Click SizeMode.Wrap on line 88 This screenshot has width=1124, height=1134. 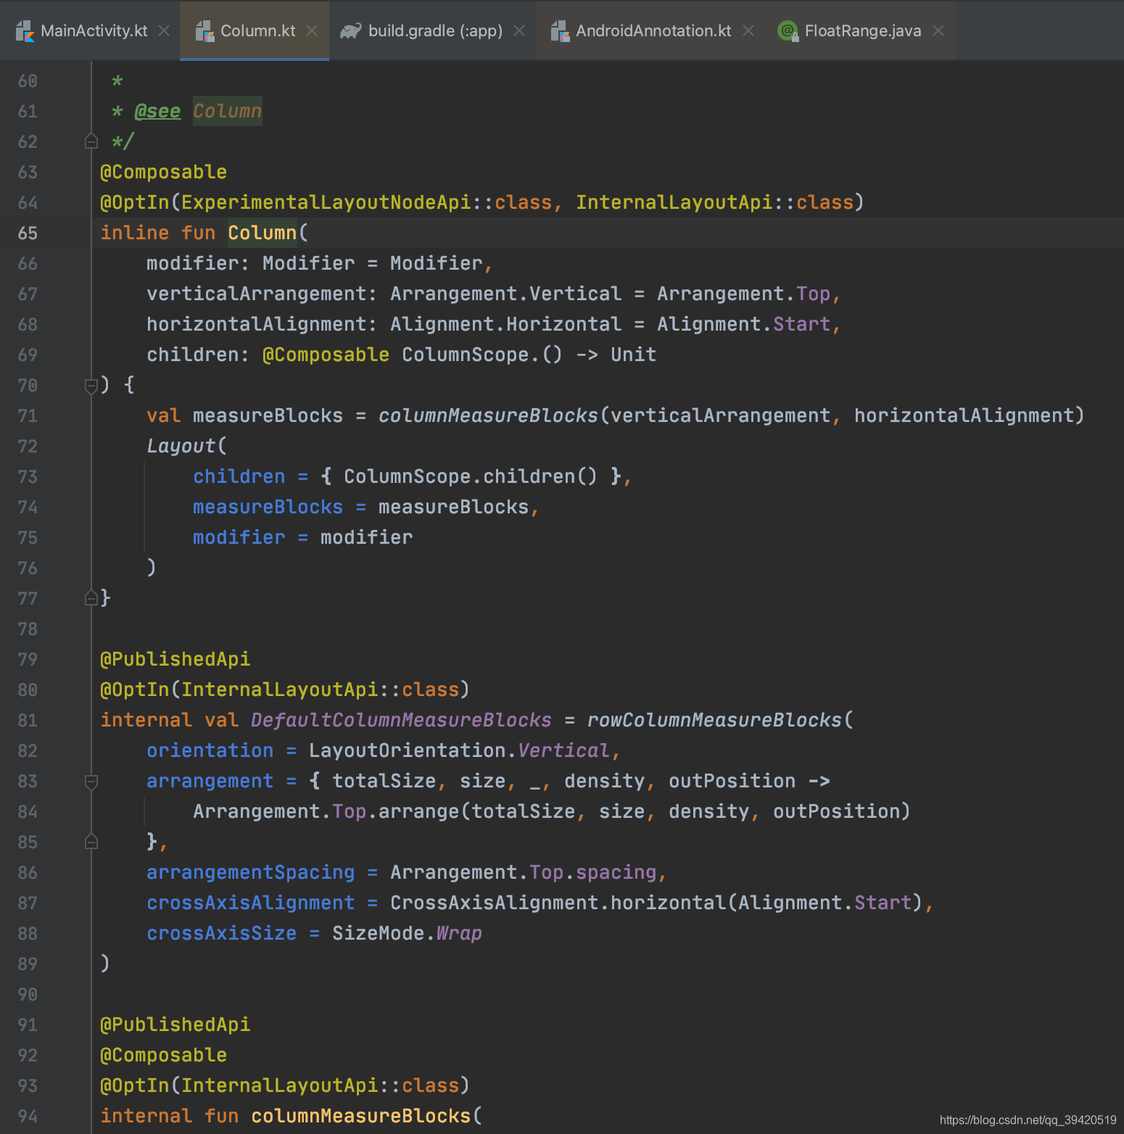click(407, 933)
